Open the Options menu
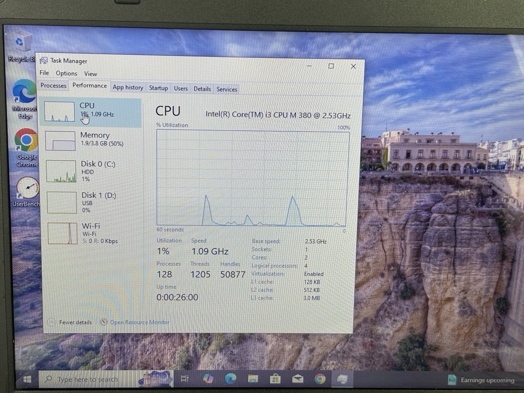Image resolution: width=524 pixels, height=393 pixels. click(66, 73)
